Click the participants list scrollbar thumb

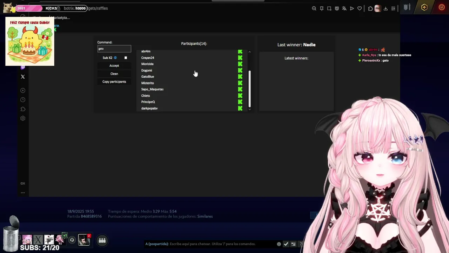click(x=250, y=89)
